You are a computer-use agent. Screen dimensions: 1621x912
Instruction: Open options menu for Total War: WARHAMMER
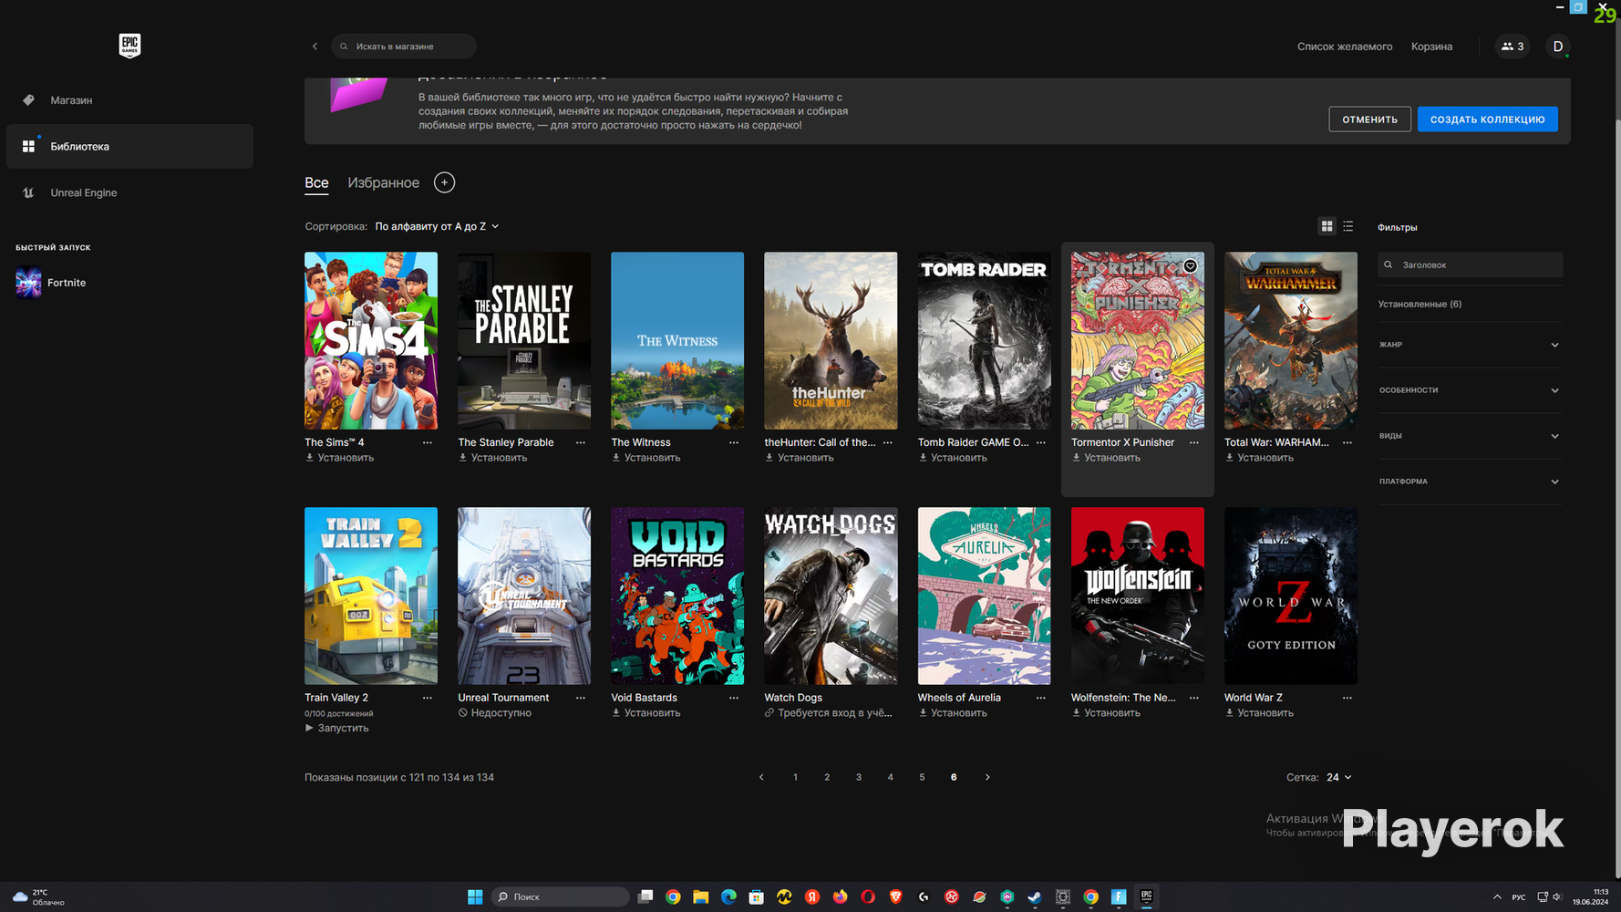[1347, 442]
